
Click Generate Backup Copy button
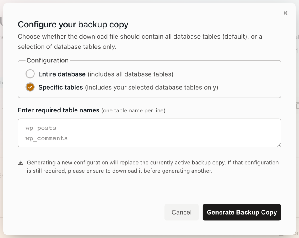pos(242,212)
